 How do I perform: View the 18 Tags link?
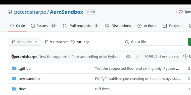pos(80,42)
